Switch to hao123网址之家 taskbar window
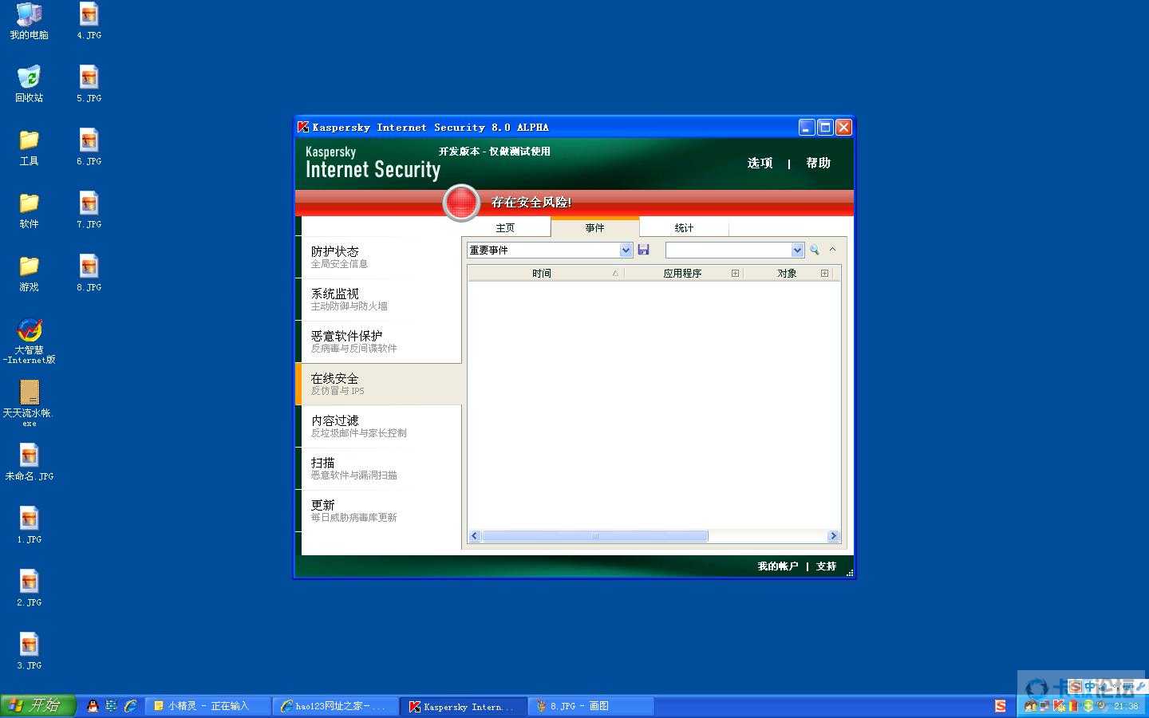This screenshot has height=718, width=1149. [x=335, y=706]
